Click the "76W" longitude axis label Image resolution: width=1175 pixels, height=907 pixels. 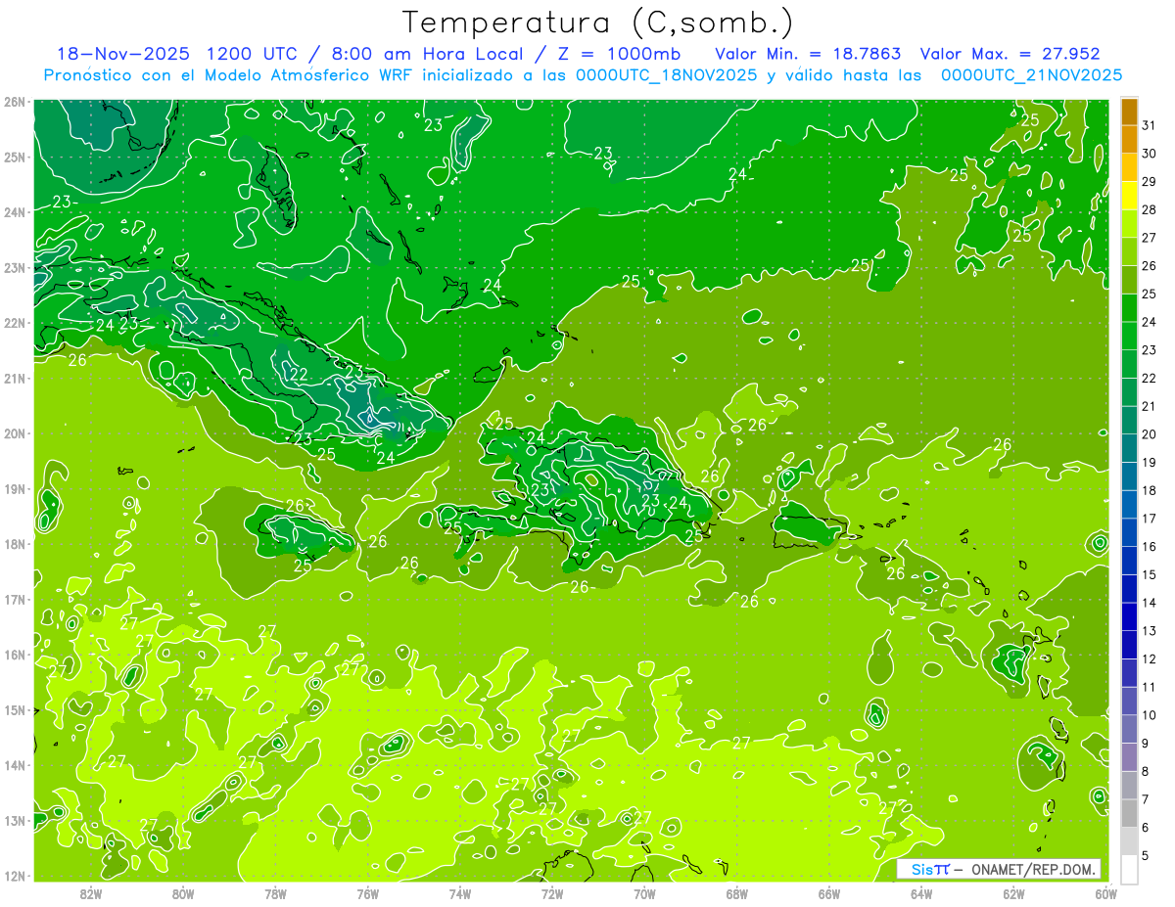click(367, 893)
